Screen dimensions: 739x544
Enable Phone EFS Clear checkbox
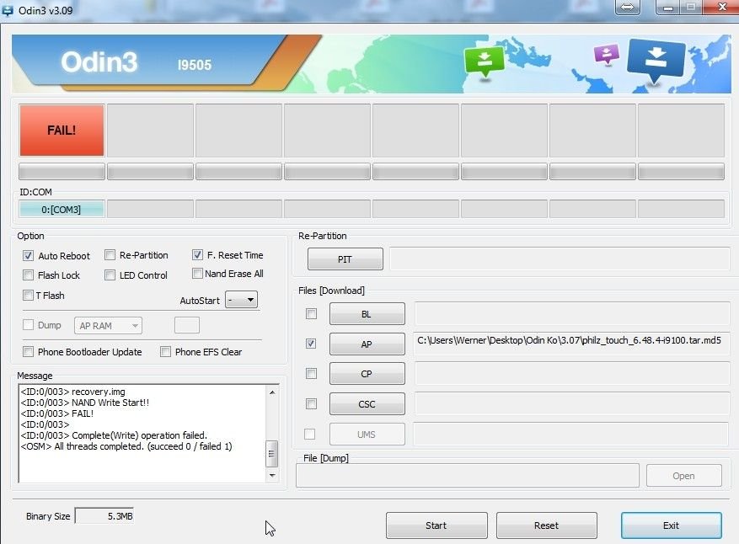[x=165, y=352]
